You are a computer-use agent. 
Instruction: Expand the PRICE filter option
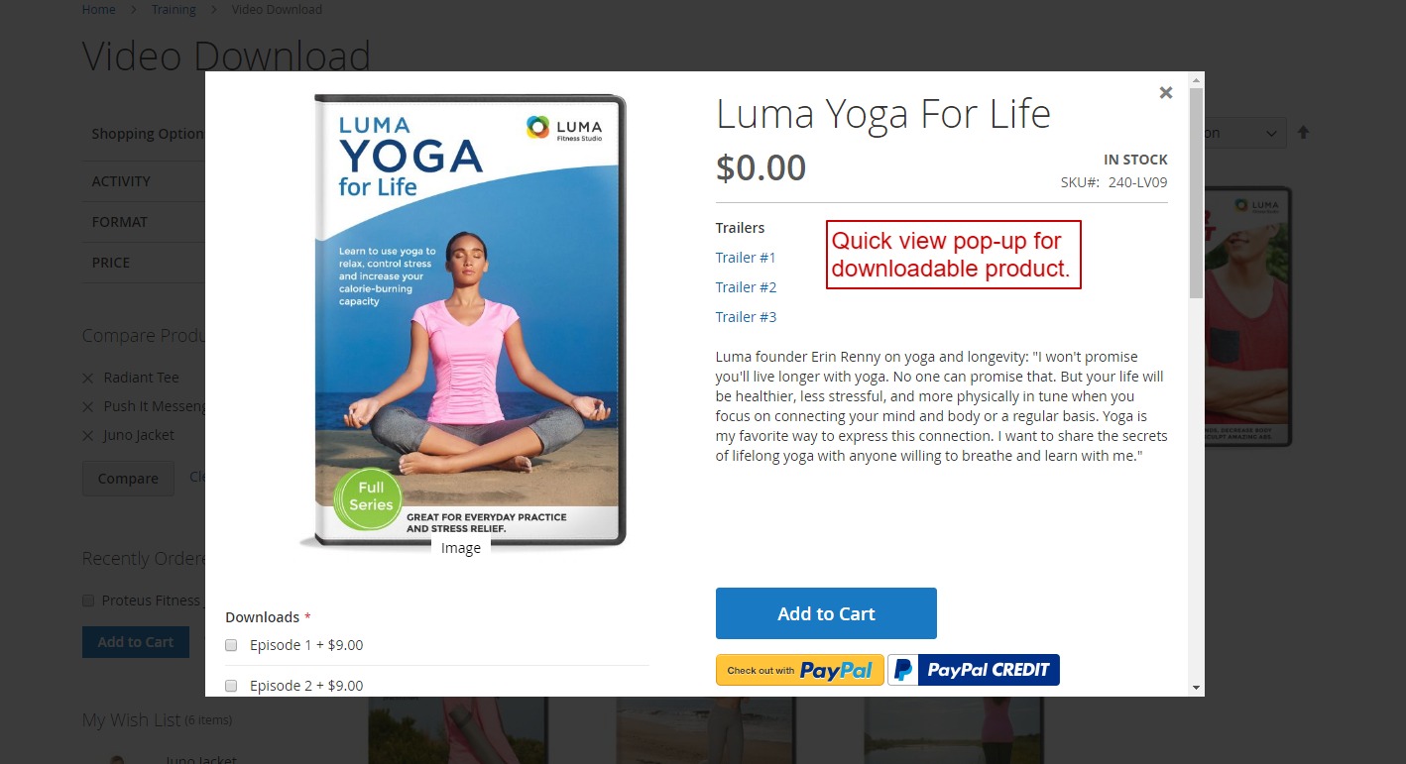(111, 263)
